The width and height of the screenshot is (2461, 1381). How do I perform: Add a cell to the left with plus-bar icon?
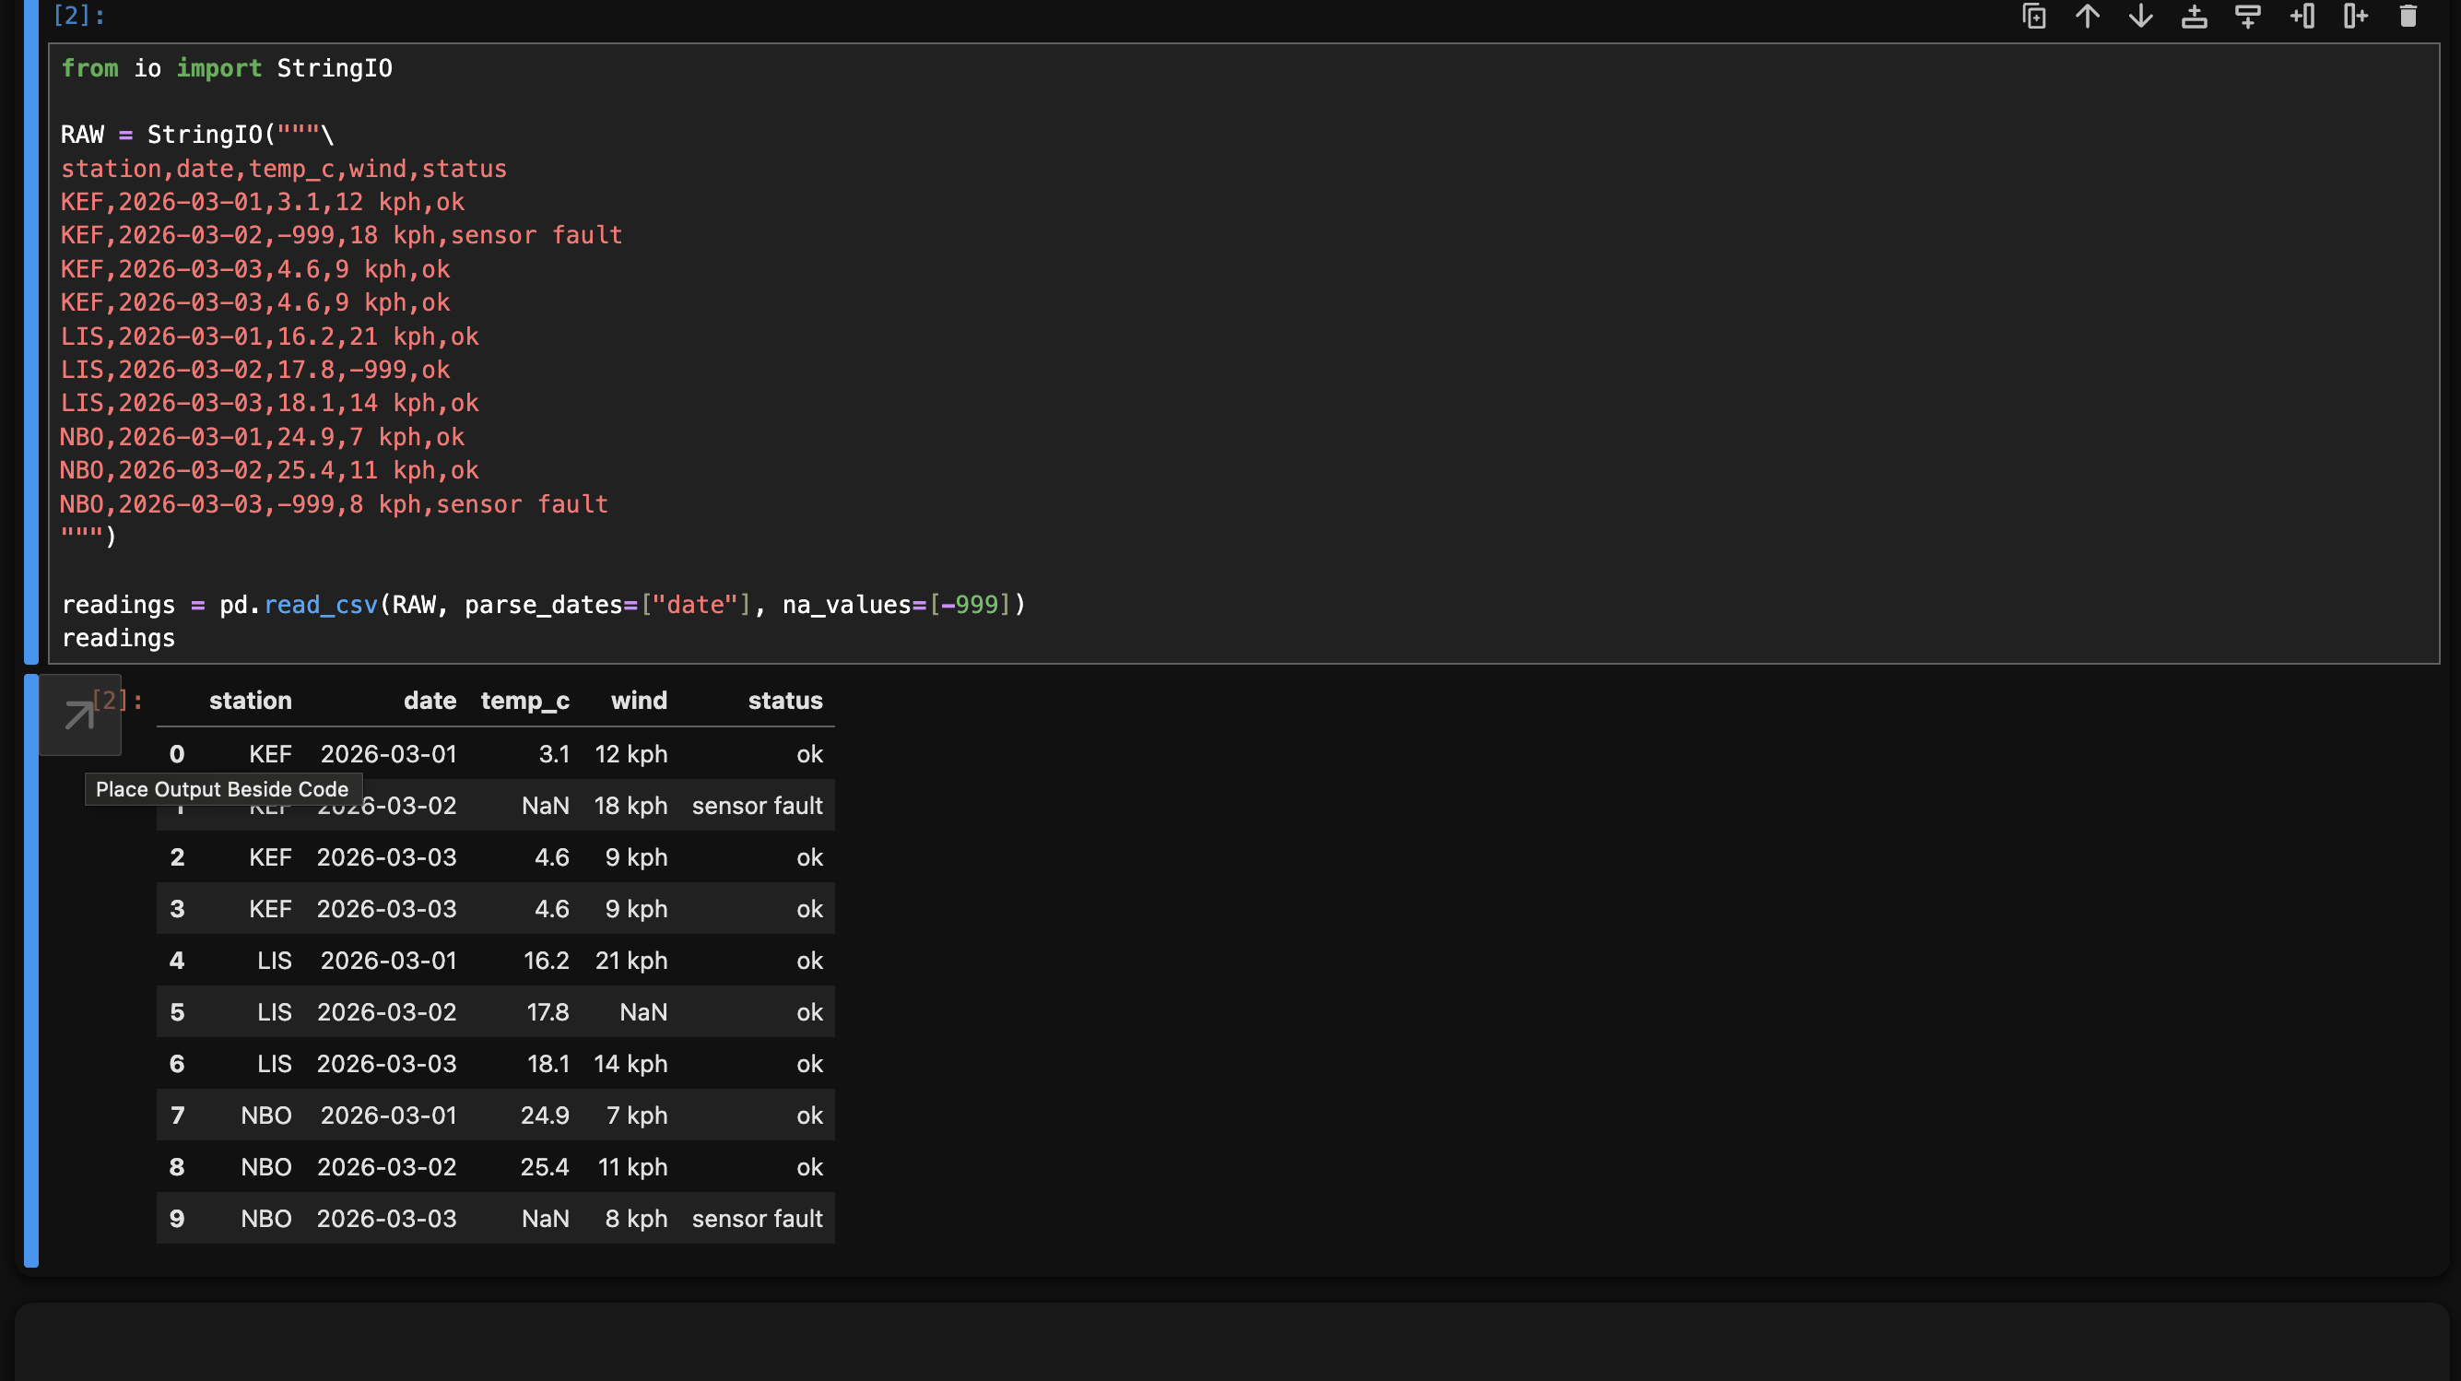2302,17
